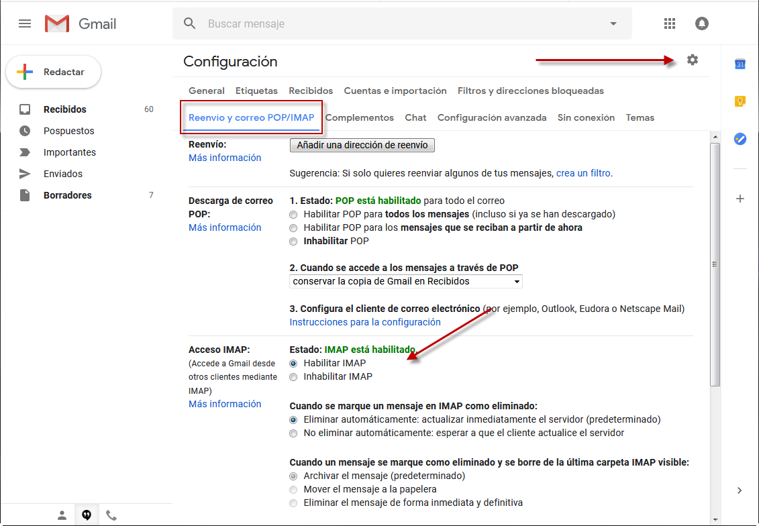
Task: Open the Sin conexión tab
Action: point(586,117)
